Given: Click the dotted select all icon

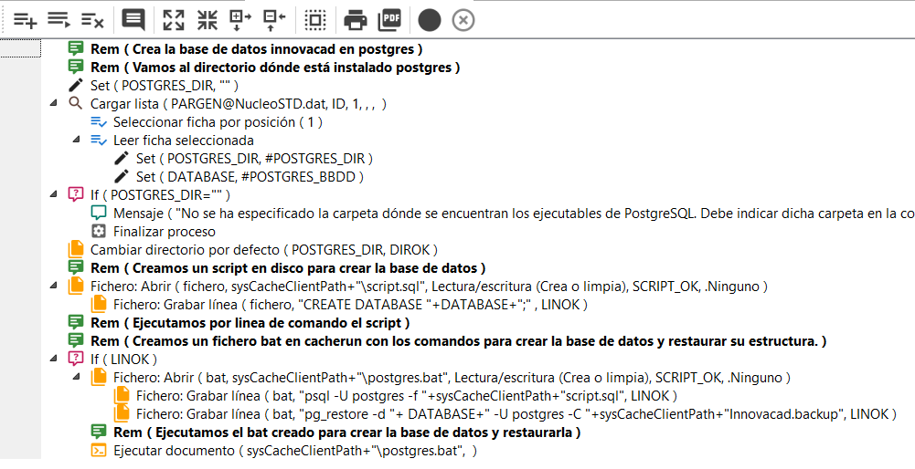Looking at the screenshot, I should pos(315,19).
